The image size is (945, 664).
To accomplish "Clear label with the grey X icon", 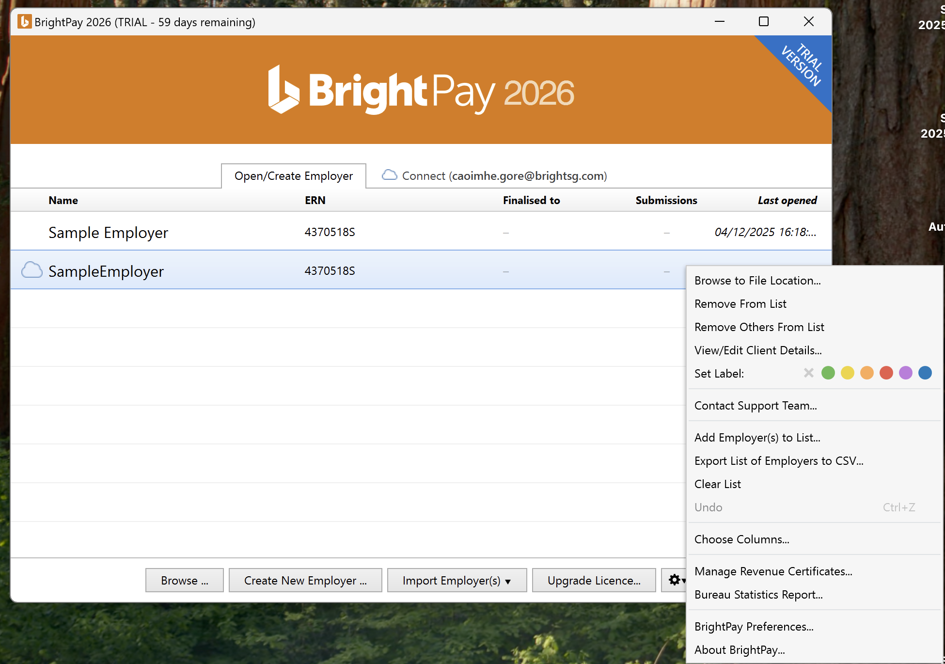I will (x=808, y=373).
